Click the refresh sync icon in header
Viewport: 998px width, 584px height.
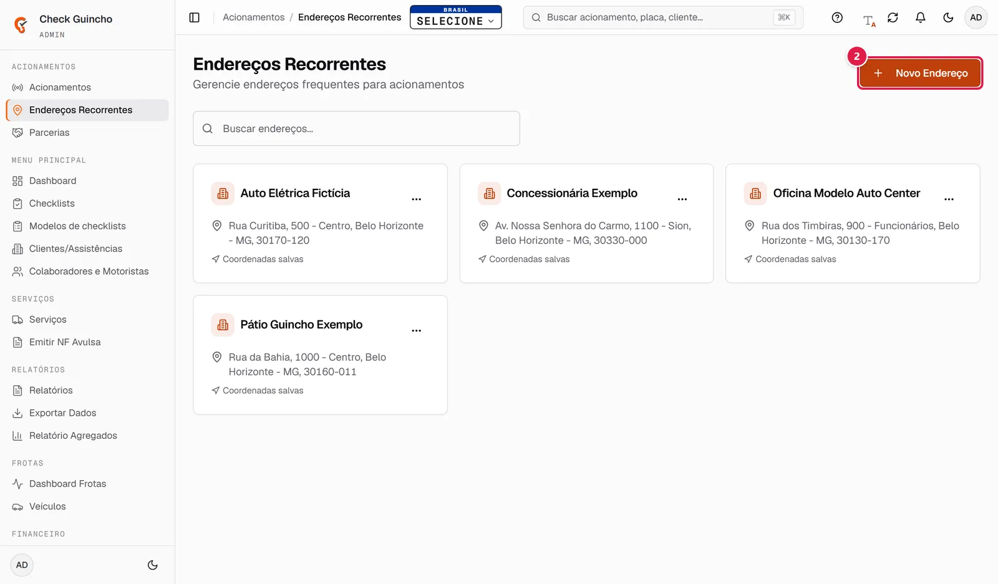click(893, 17)
